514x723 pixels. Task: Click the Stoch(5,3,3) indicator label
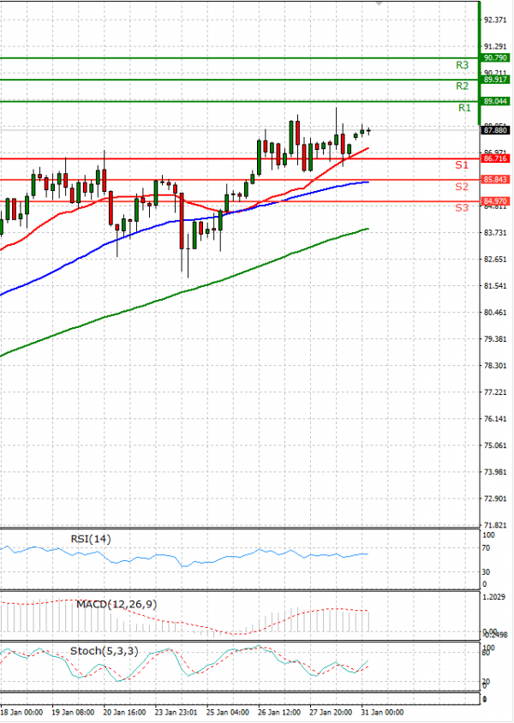105,651
